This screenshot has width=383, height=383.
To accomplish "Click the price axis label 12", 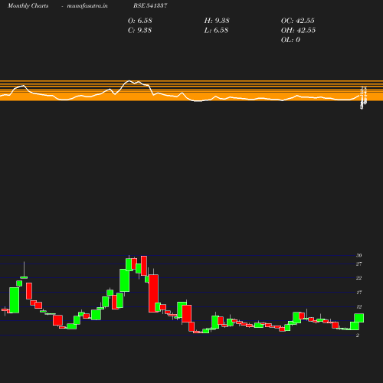I will [x=359, y=307].
